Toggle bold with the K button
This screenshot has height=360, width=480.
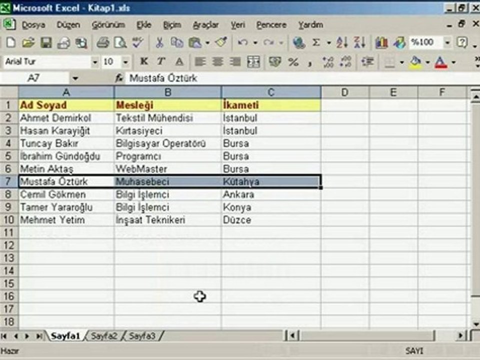click(x=144, y=62)
